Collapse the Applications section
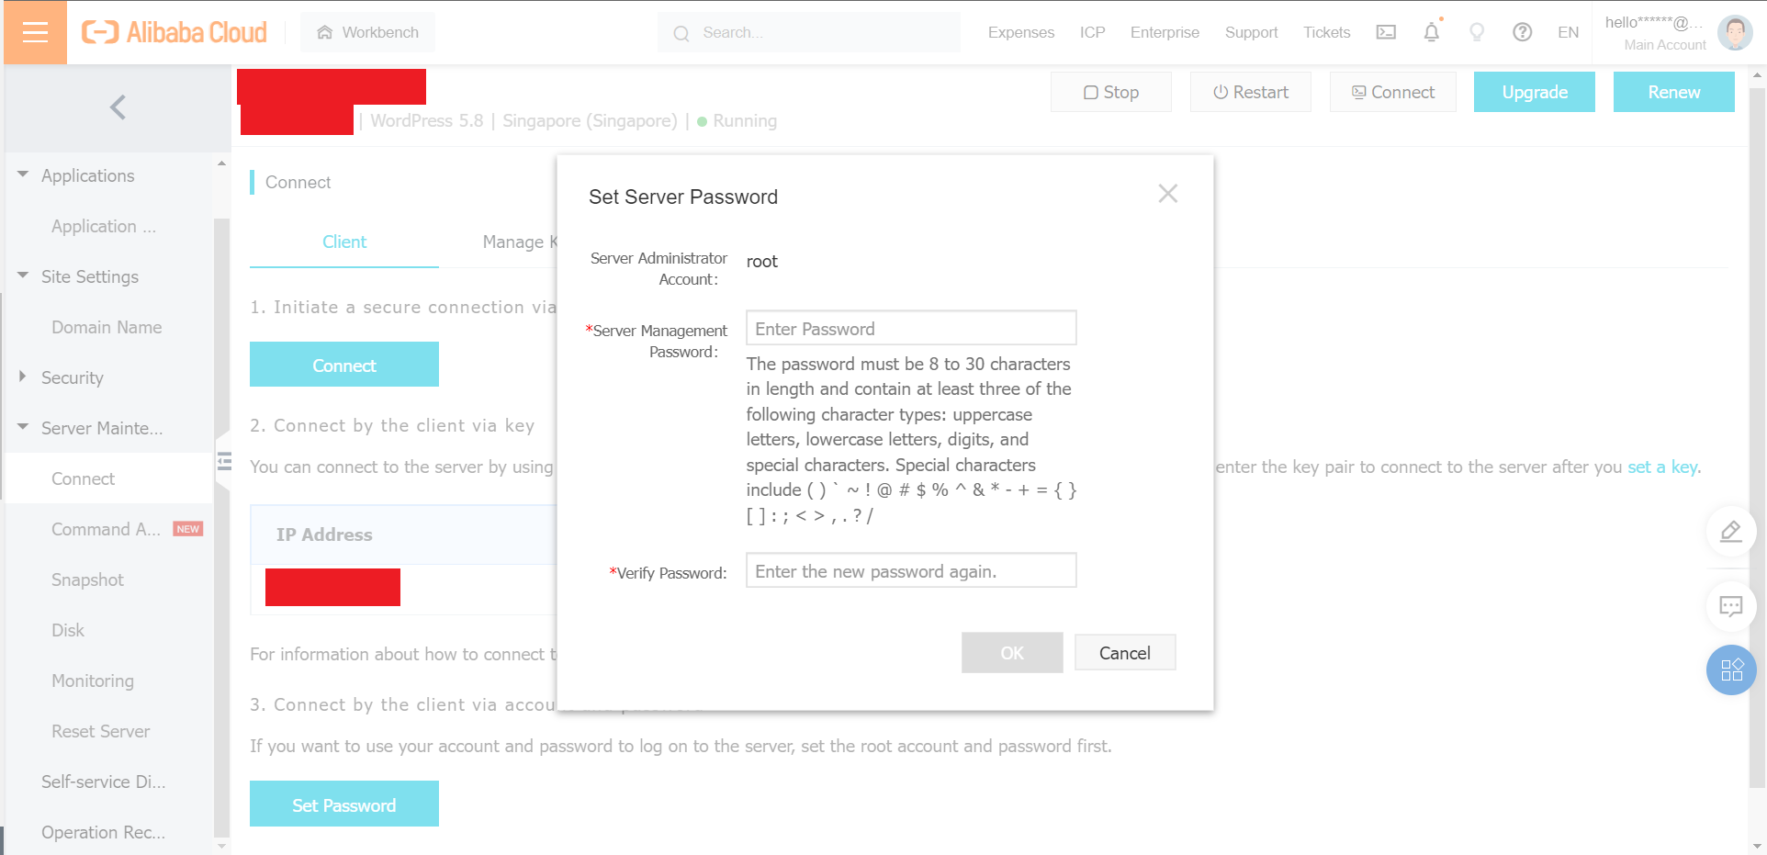Image resolution: width=1767 pixels, height=855 pixels. (x=23, y=174)
